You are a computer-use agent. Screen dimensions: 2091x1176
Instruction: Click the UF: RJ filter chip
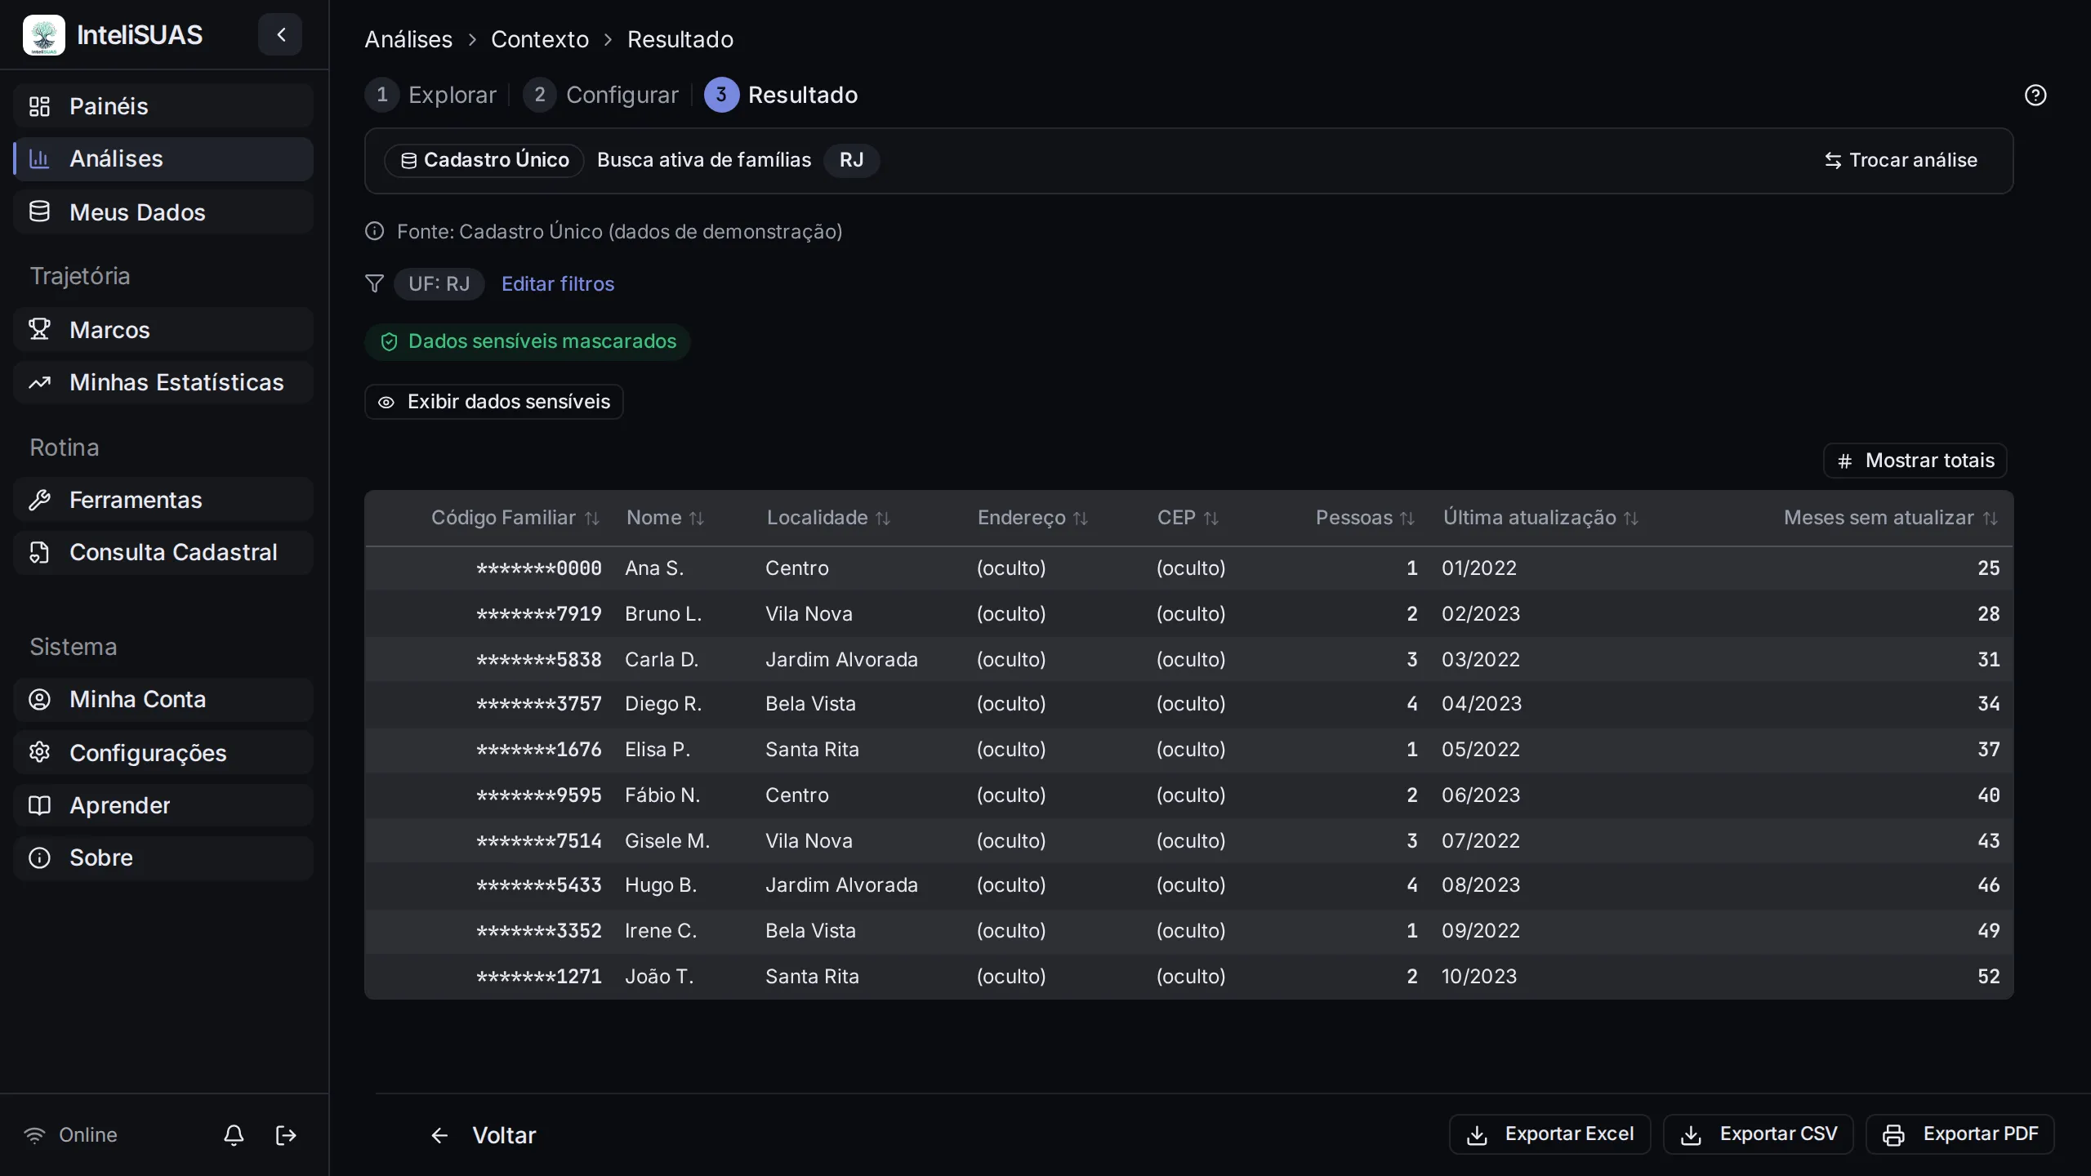pyautogui.click(x=439, y=283)
